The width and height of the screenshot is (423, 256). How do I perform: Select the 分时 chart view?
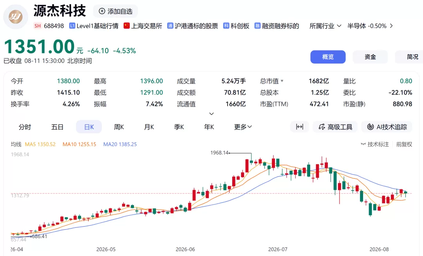[25, 127]
